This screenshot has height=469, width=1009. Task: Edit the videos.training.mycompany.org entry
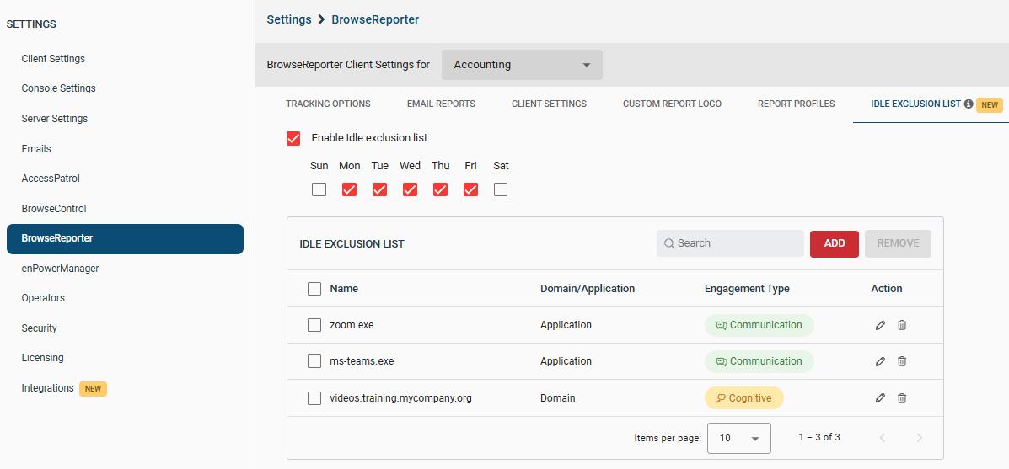point(880,398)
